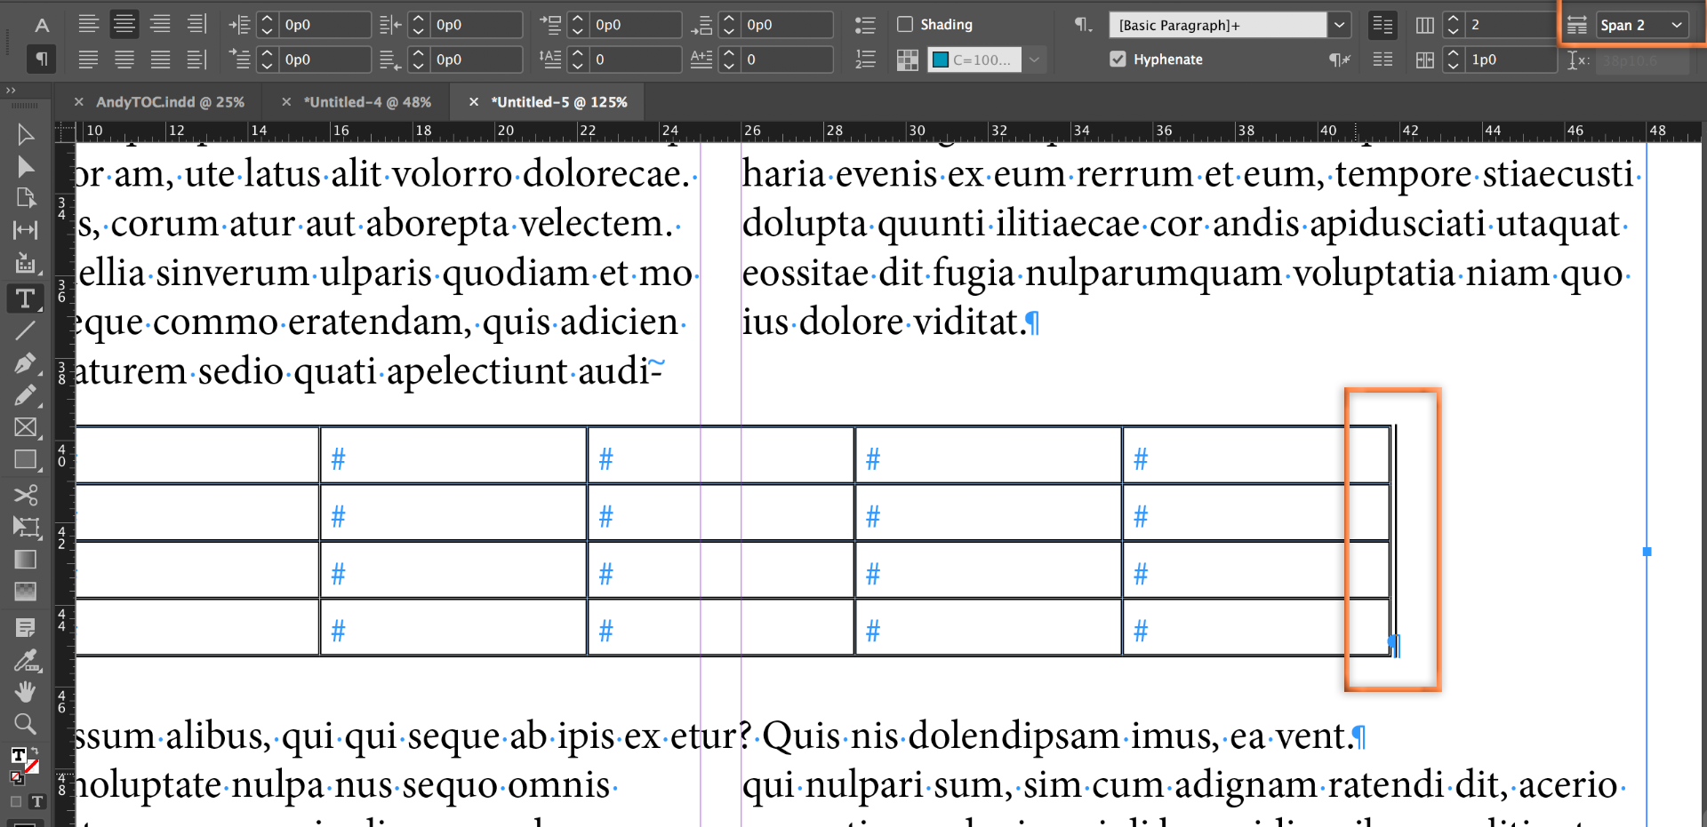Select the Type tool in the toolbox

(x=25, y=298)
